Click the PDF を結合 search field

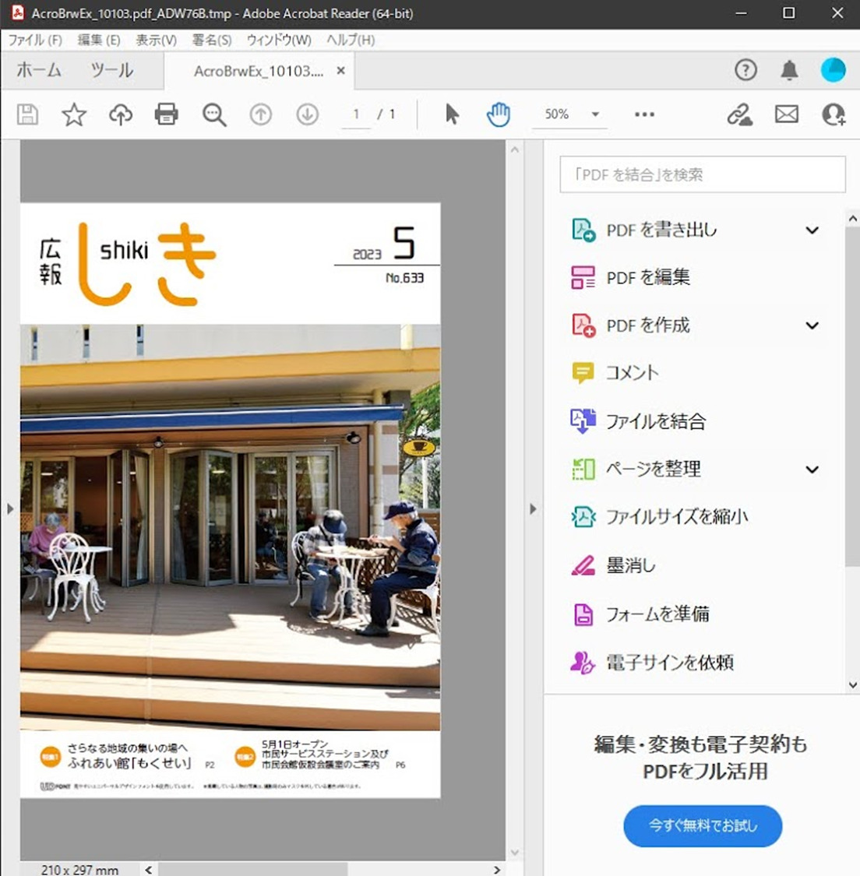click(x=703, y=175)
